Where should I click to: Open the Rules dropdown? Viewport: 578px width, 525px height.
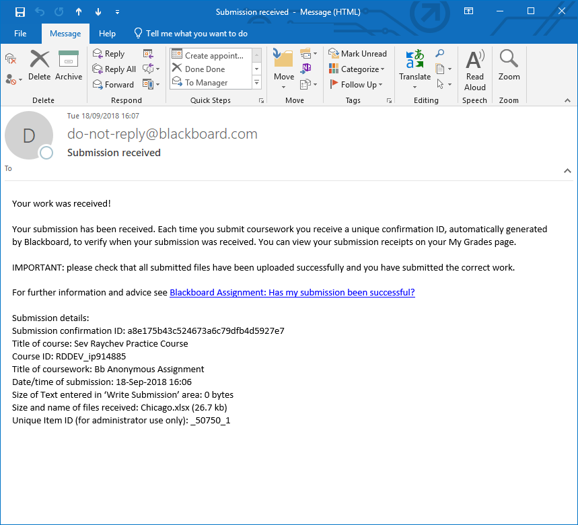(309, 54)
